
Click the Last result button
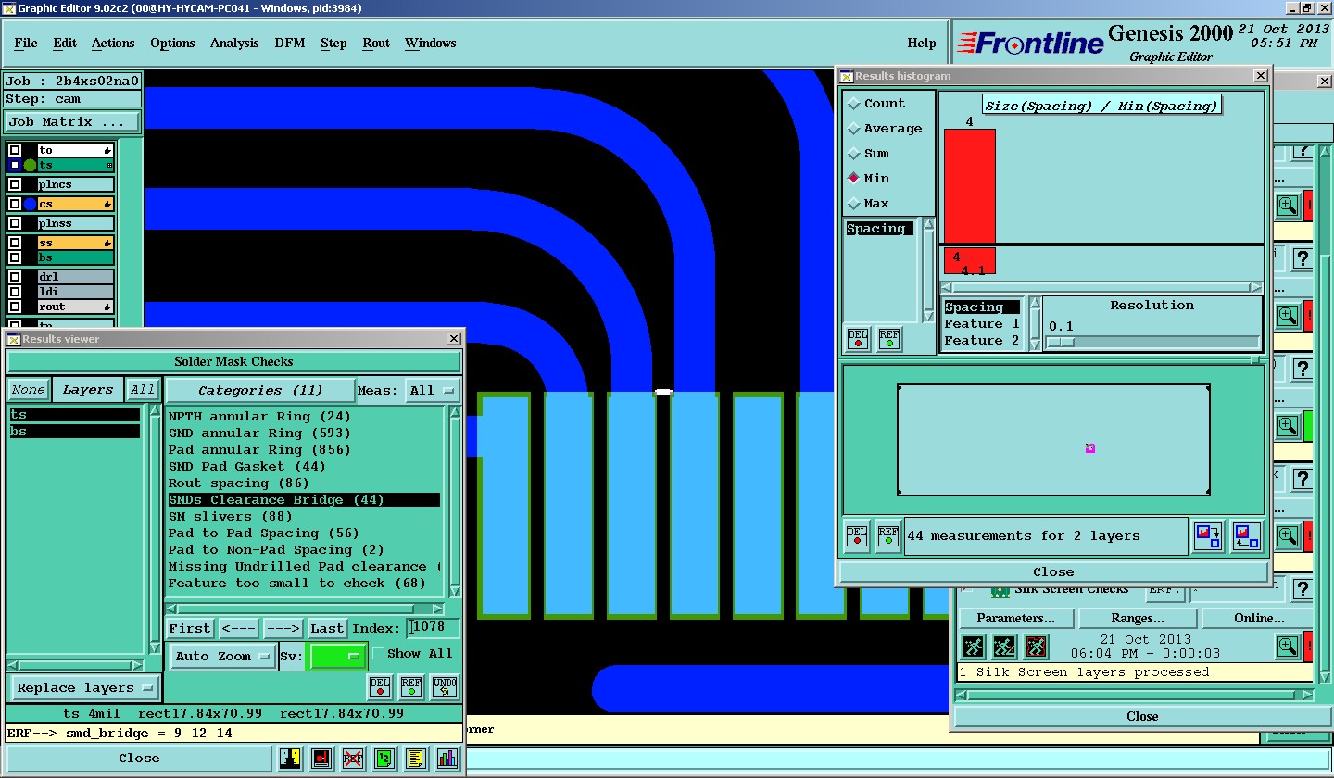click(x=327, y=629)
